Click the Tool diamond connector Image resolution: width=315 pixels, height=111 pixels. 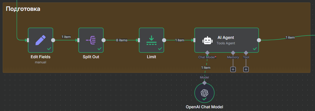click(246, 53)
